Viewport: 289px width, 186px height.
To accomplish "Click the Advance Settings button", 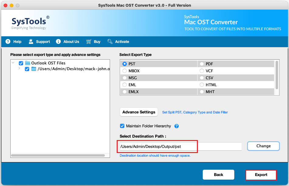I will [x=139, y=112].
